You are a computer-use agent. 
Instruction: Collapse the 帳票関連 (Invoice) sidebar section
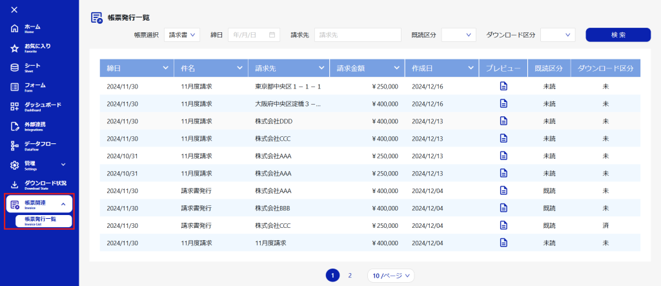click(x=63, y=204)
